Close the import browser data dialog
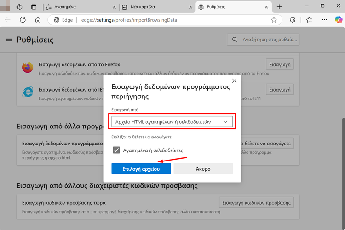The height and width of the screenshot is (230, 345). click(x=234, y=80)
